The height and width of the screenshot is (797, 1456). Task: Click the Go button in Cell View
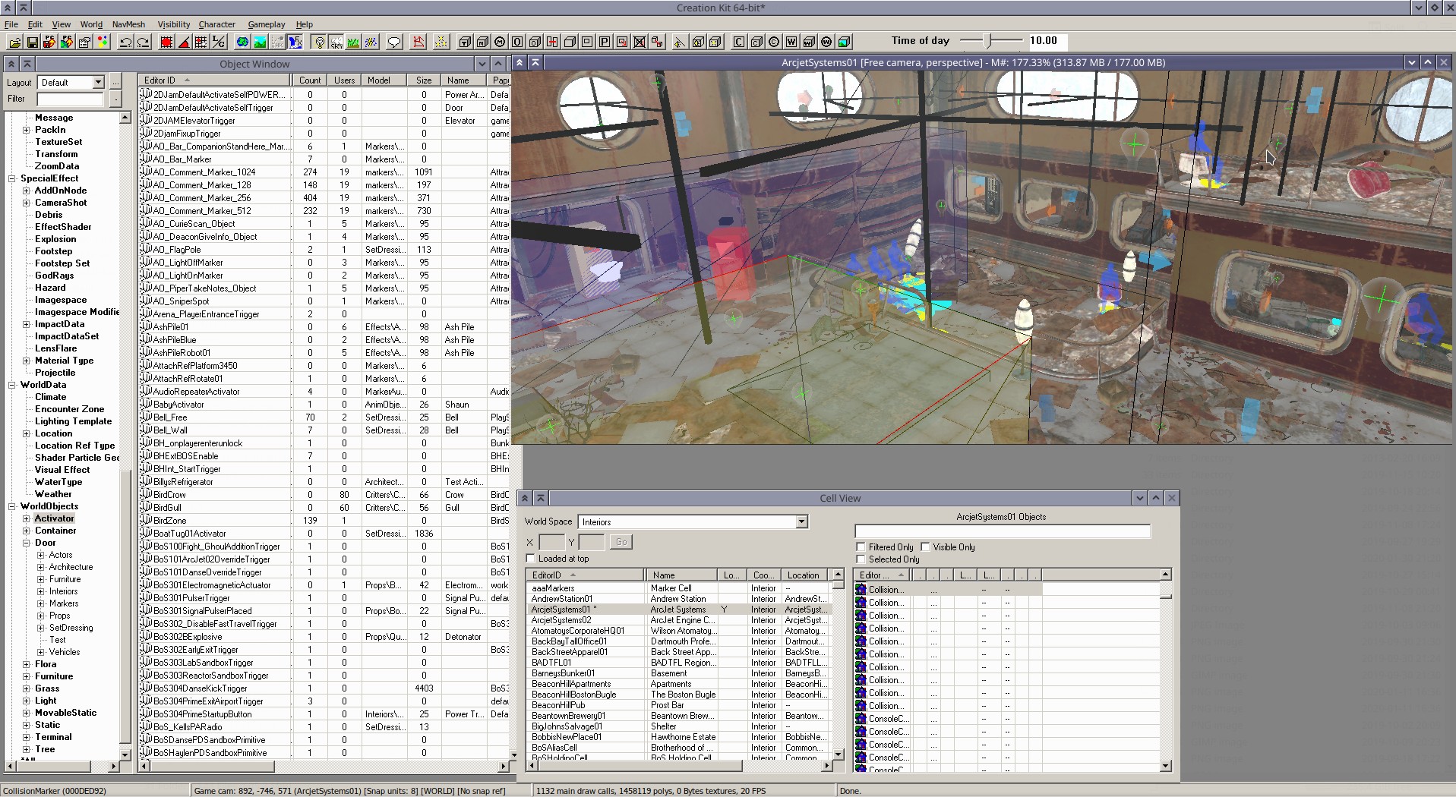(x=621, y=542)
